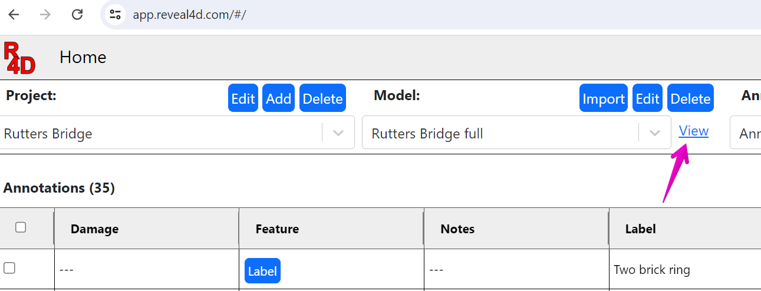The image size is (761, 291).
Task: Click the browser forward arrow
Action: (45, 15)
